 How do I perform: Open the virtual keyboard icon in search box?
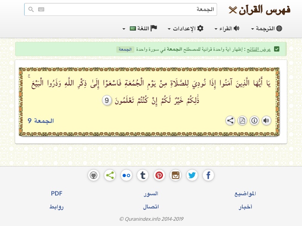pos(41,9)
